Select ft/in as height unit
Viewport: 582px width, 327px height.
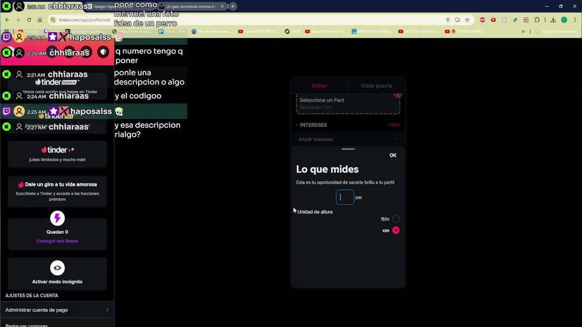click(x=396, y=219)
